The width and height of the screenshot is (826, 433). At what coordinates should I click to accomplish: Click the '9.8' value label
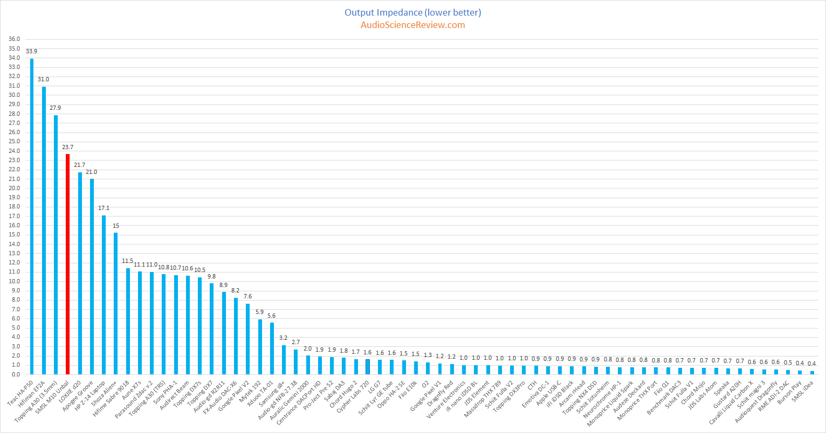pos(212,277)
